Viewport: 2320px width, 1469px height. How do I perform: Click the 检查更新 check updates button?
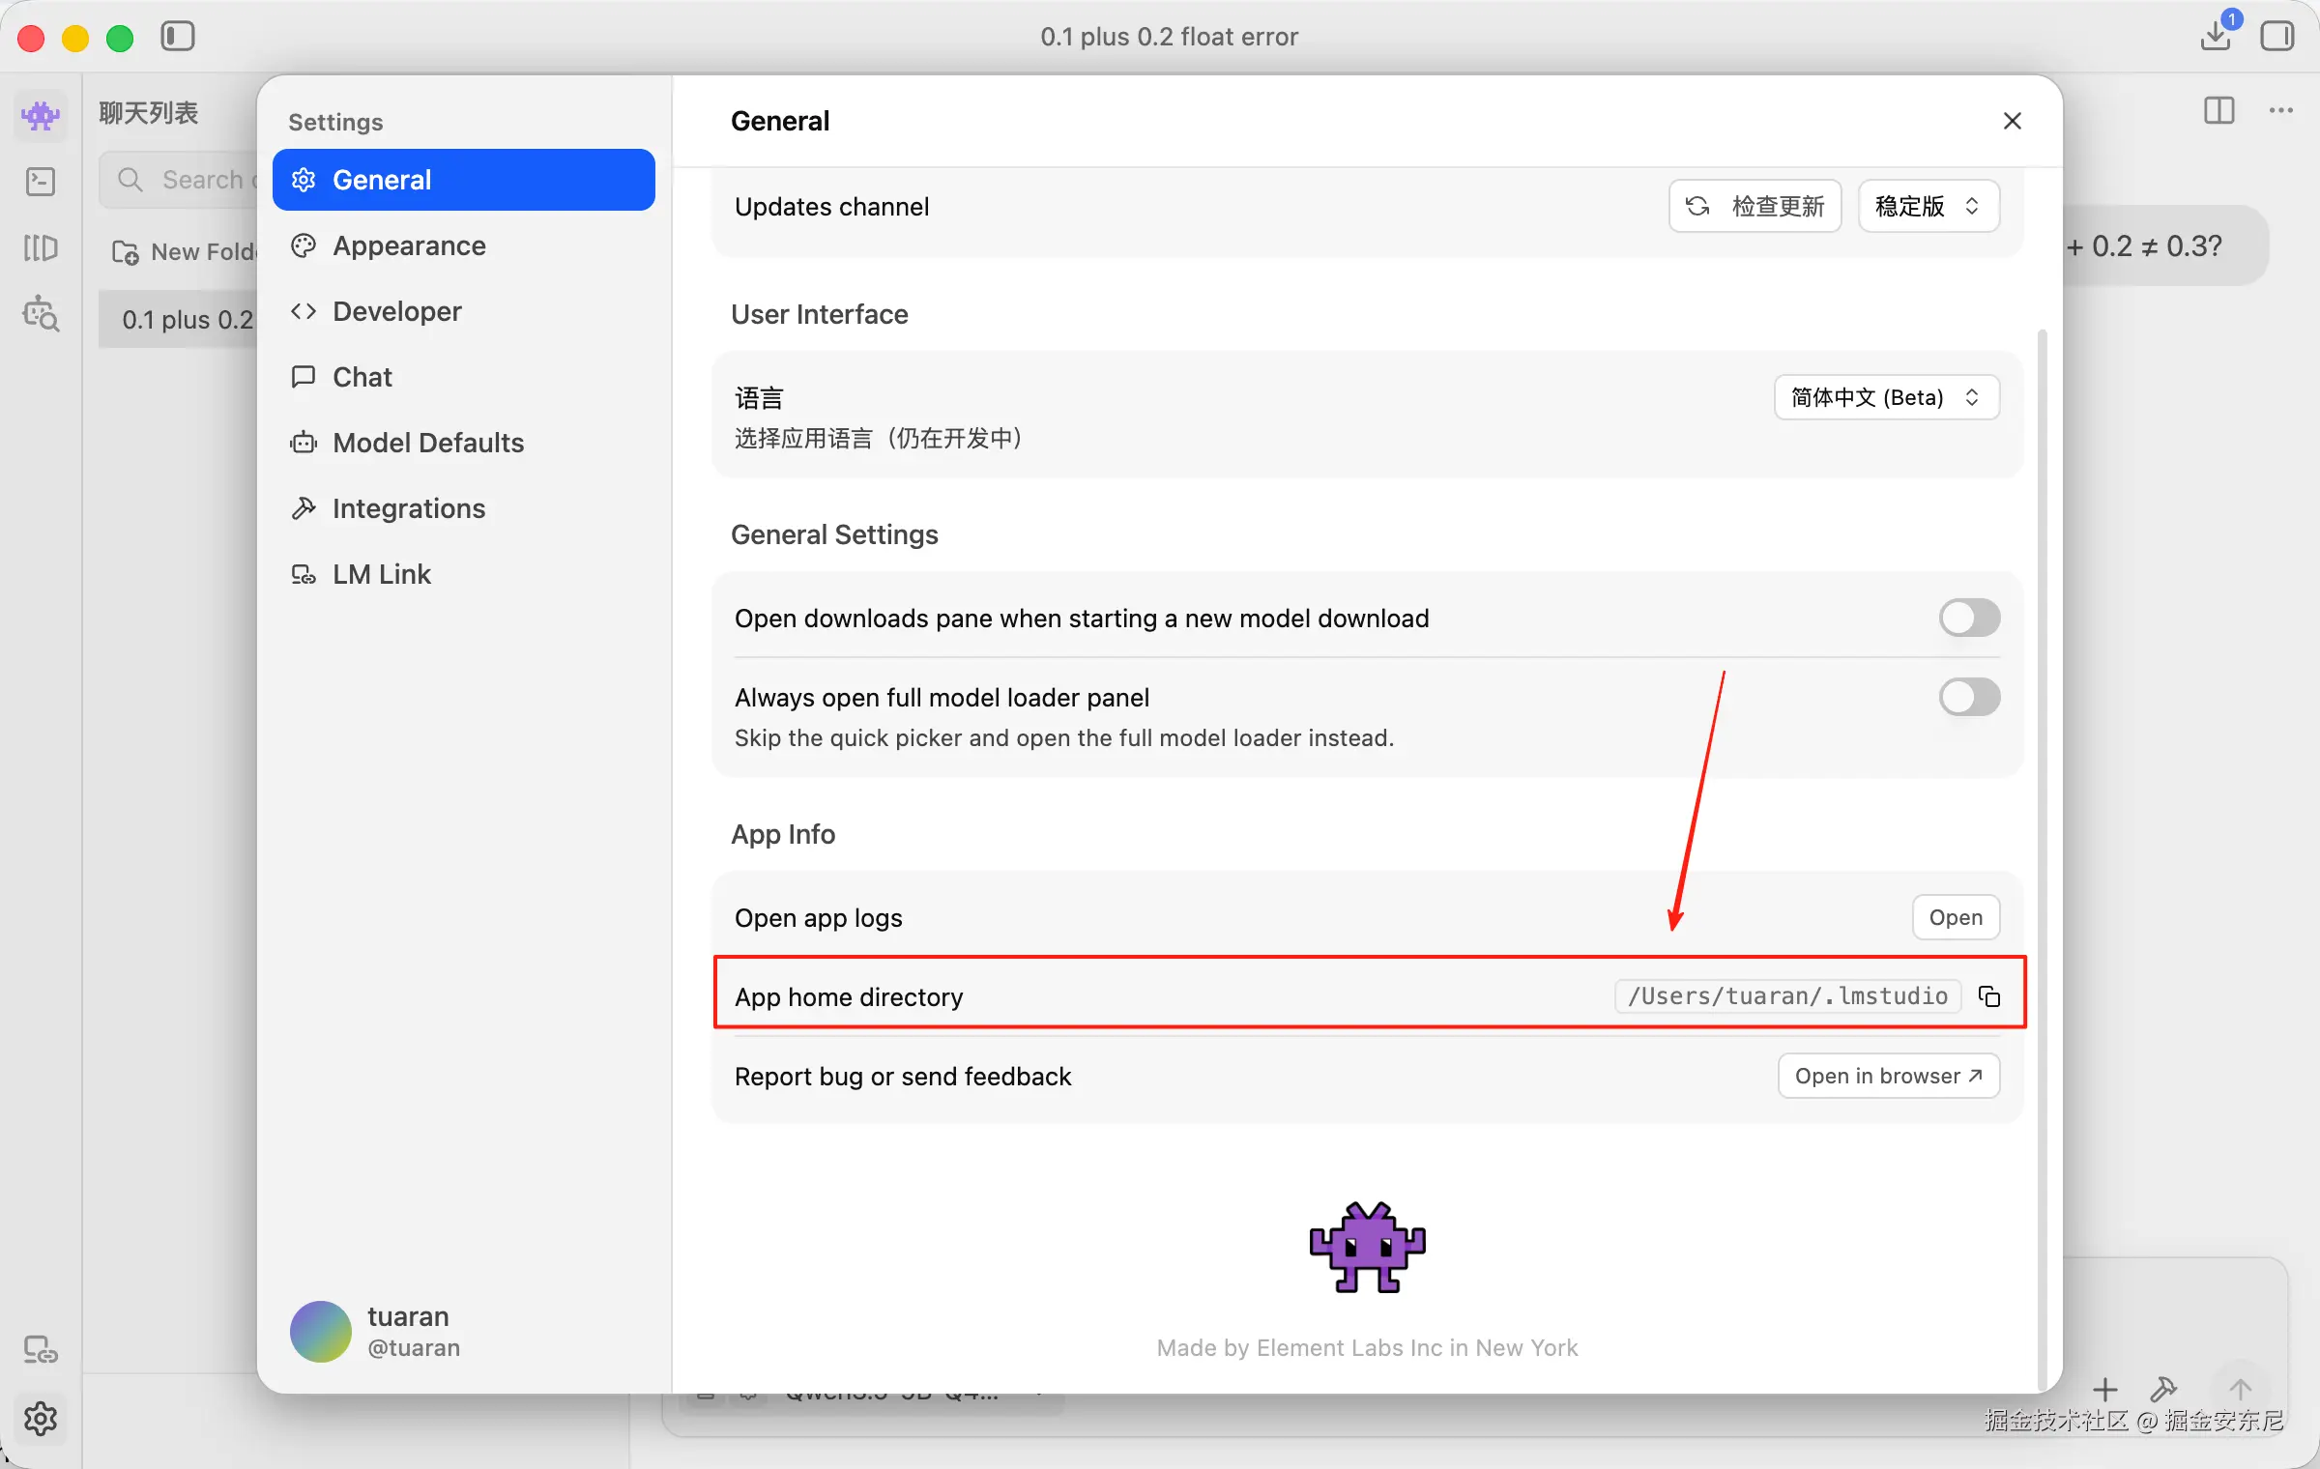(x=1754, y=206)
